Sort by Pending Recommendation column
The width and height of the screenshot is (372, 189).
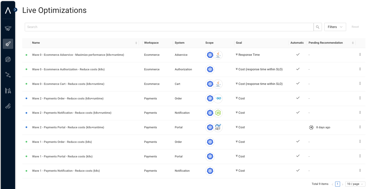point(353,43)
